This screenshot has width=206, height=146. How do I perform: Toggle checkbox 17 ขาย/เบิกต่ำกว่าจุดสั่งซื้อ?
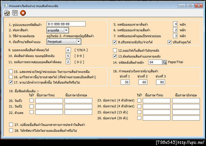click(x=11, y=82)
